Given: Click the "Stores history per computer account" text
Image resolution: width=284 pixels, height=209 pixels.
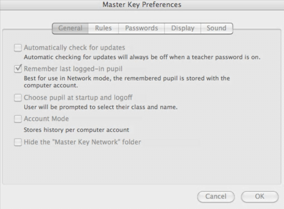Looking at the screenshot, I should point(76,130).
